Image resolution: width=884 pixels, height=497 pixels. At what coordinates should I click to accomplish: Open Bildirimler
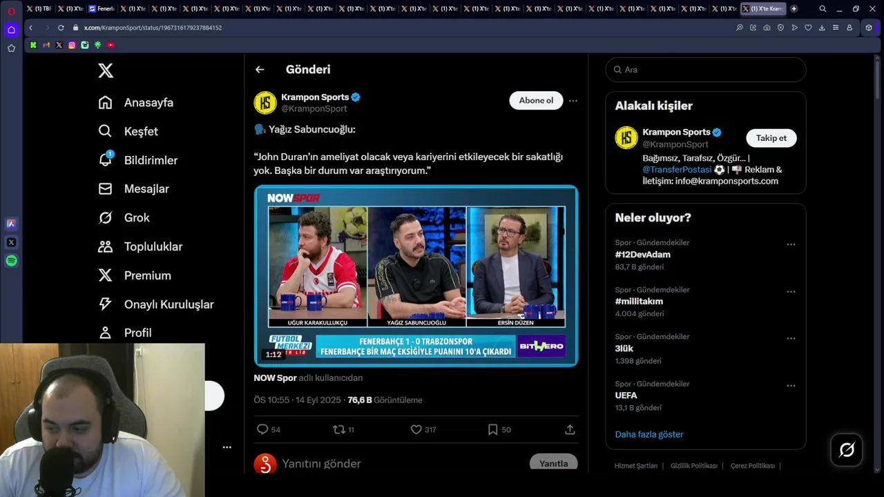(x=137, y=160)
